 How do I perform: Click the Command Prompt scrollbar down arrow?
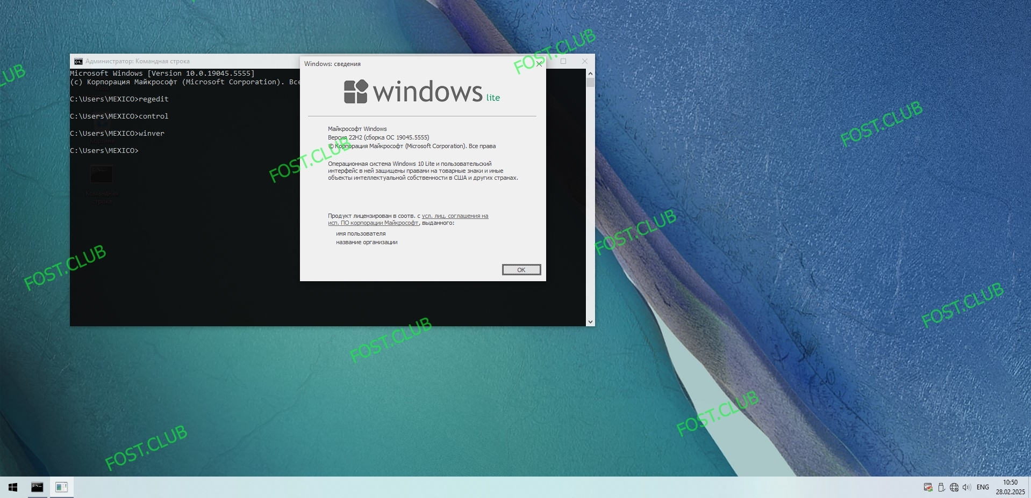coord(590,322)
